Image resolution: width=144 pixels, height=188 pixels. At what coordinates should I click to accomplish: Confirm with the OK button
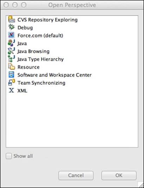(x=119, y=175)
